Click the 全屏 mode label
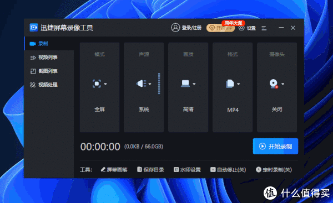This screenshot has height=203, width=333. (x=99, y=109)
